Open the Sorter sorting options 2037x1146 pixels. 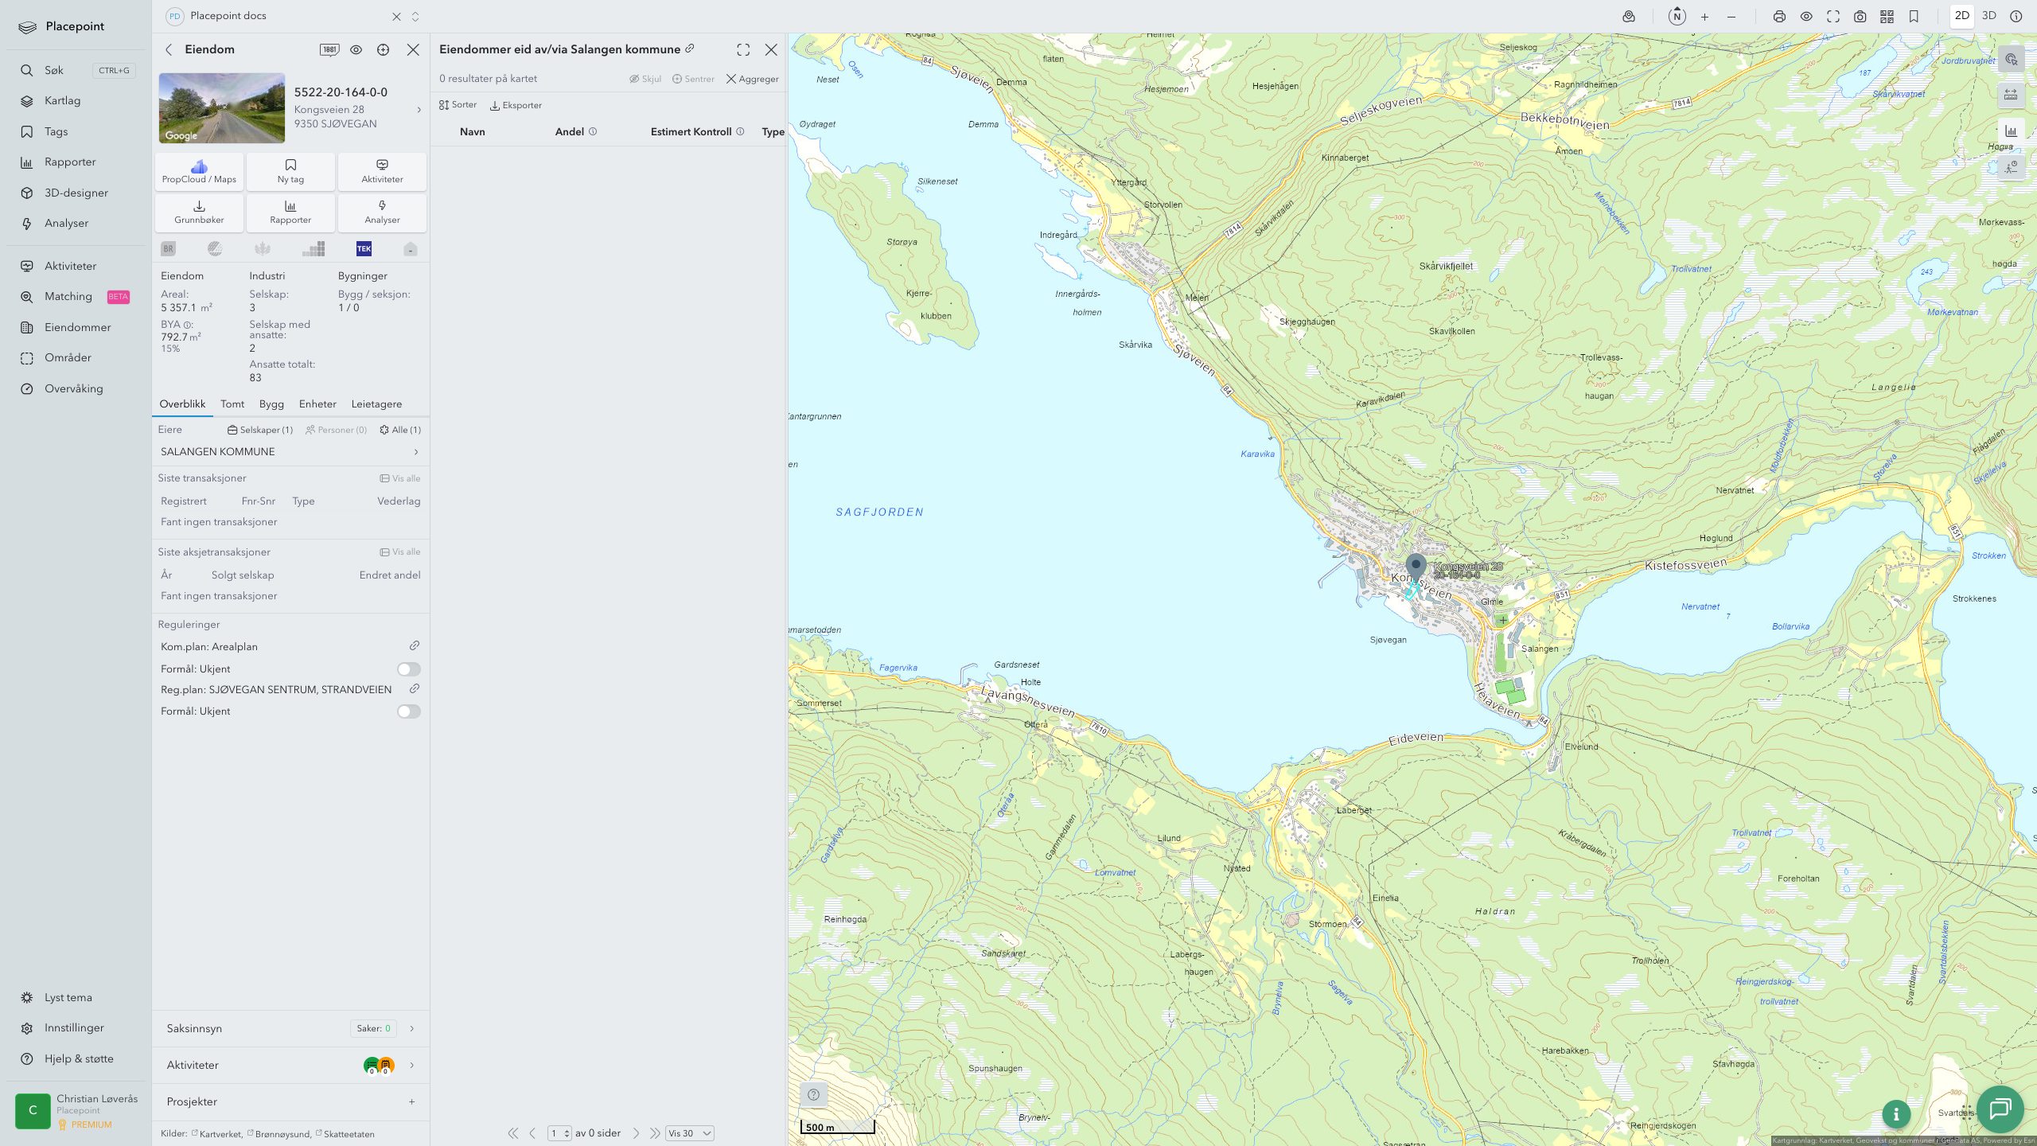[458, 105]
